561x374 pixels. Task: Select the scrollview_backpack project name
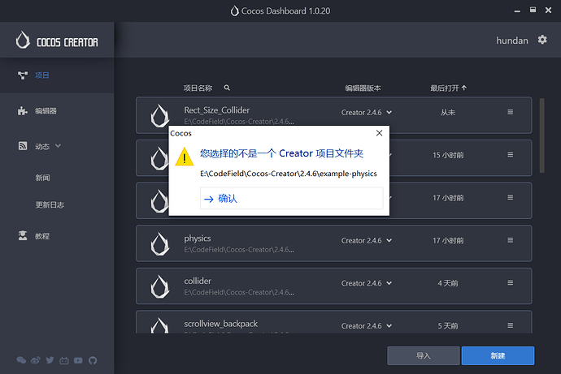click(x=221, y=324)
